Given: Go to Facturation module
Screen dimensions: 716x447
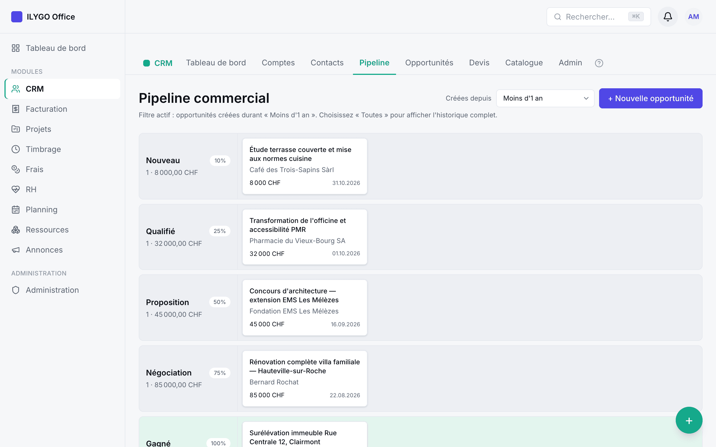Looking at the screenshot, I should click(x=63, y=109).
